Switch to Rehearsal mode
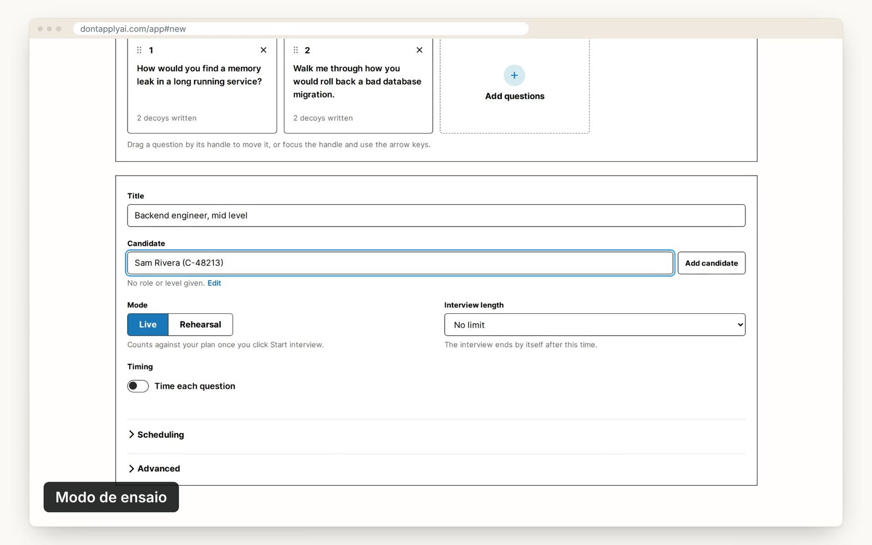This screenshot has height=545, width=872. pyautogui.click(x=201, y=324)
